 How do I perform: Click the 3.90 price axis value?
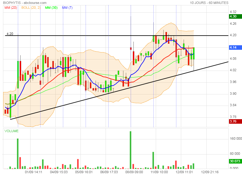pyautogui.click(x=233, y=94)
